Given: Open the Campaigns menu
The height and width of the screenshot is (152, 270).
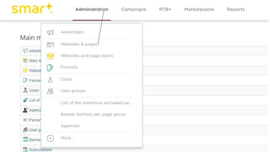Looking at the screenshot, I should coord(134,9).
